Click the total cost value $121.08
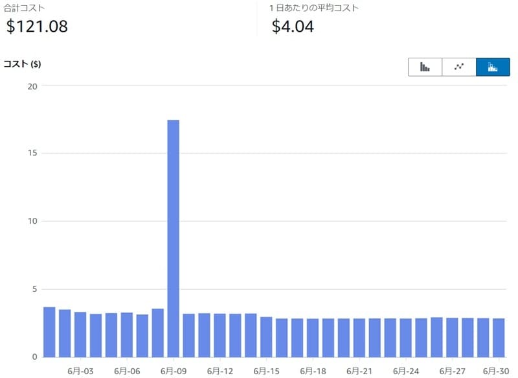 (37, 27)
